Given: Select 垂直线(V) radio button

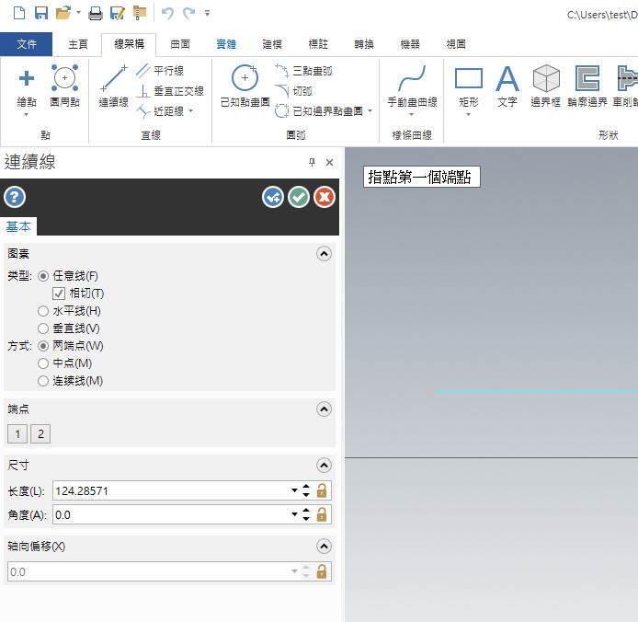Looking at the screenshot, I should click(43, 328).
